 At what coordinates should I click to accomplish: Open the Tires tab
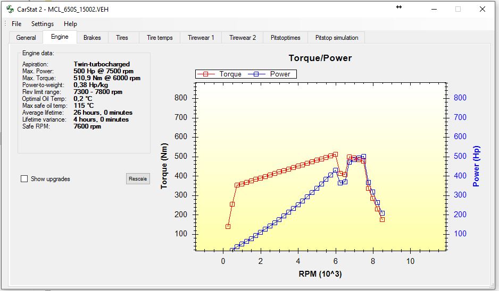point(122,38)
